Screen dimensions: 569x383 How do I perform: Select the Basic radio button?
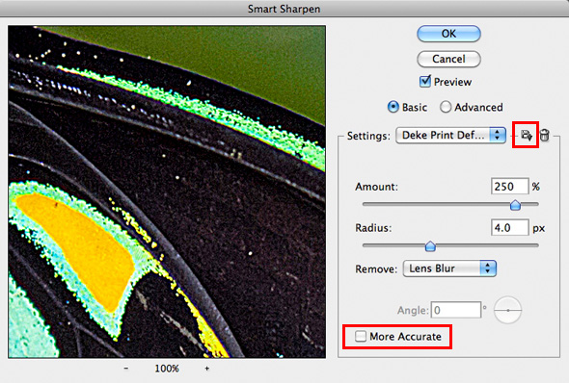[393, 107]
